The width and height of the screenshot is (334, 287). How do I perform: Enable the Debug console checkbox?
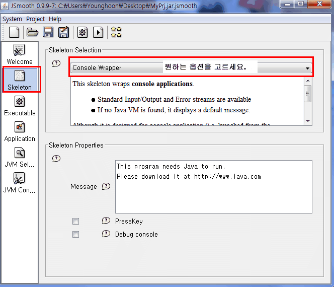pyautogui.click(x=75, y=234)
